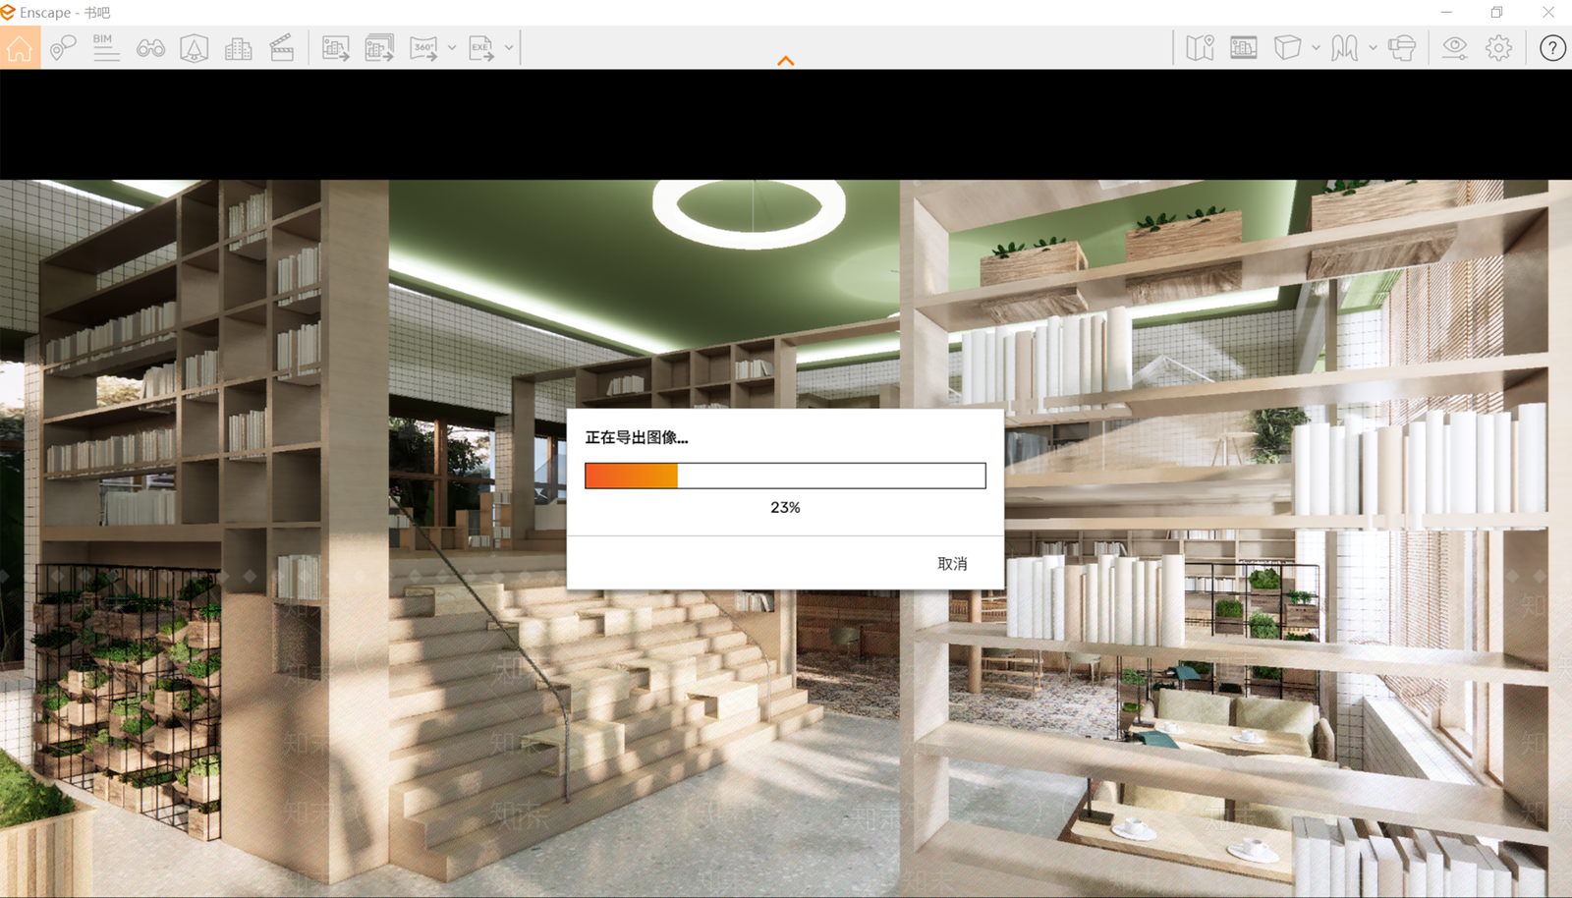Click 取消 to cancel image export
This screenshot has height=898, width=1572.
952,563
